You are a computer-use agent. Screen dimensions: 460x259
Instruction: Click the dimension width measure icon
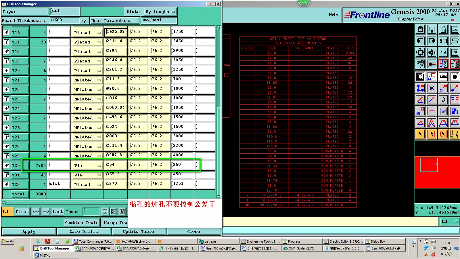pyautogui.click(x=443, y=111)
